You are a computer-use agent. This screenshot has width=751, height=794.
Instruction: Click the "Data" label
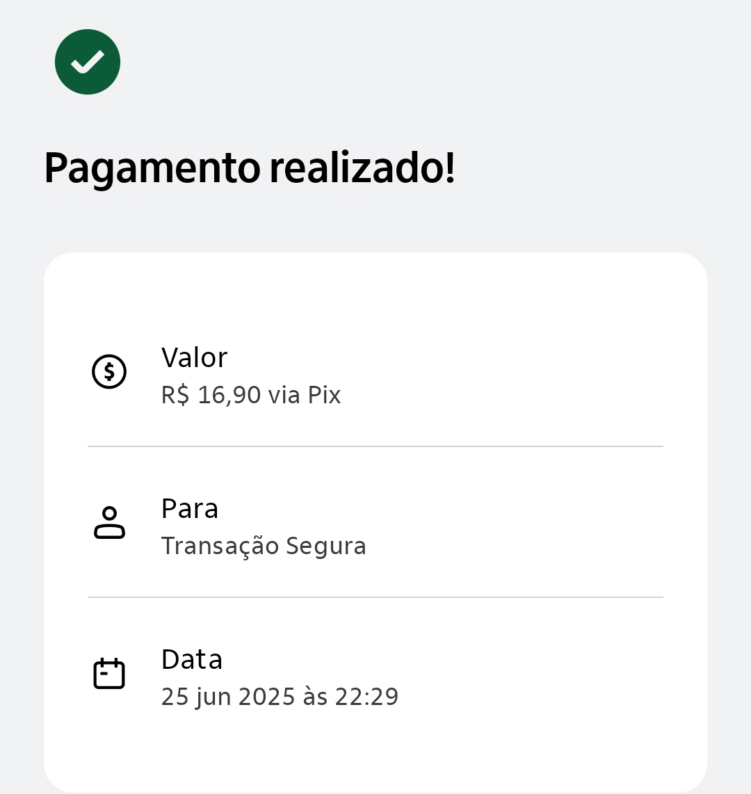coord(191,660)
